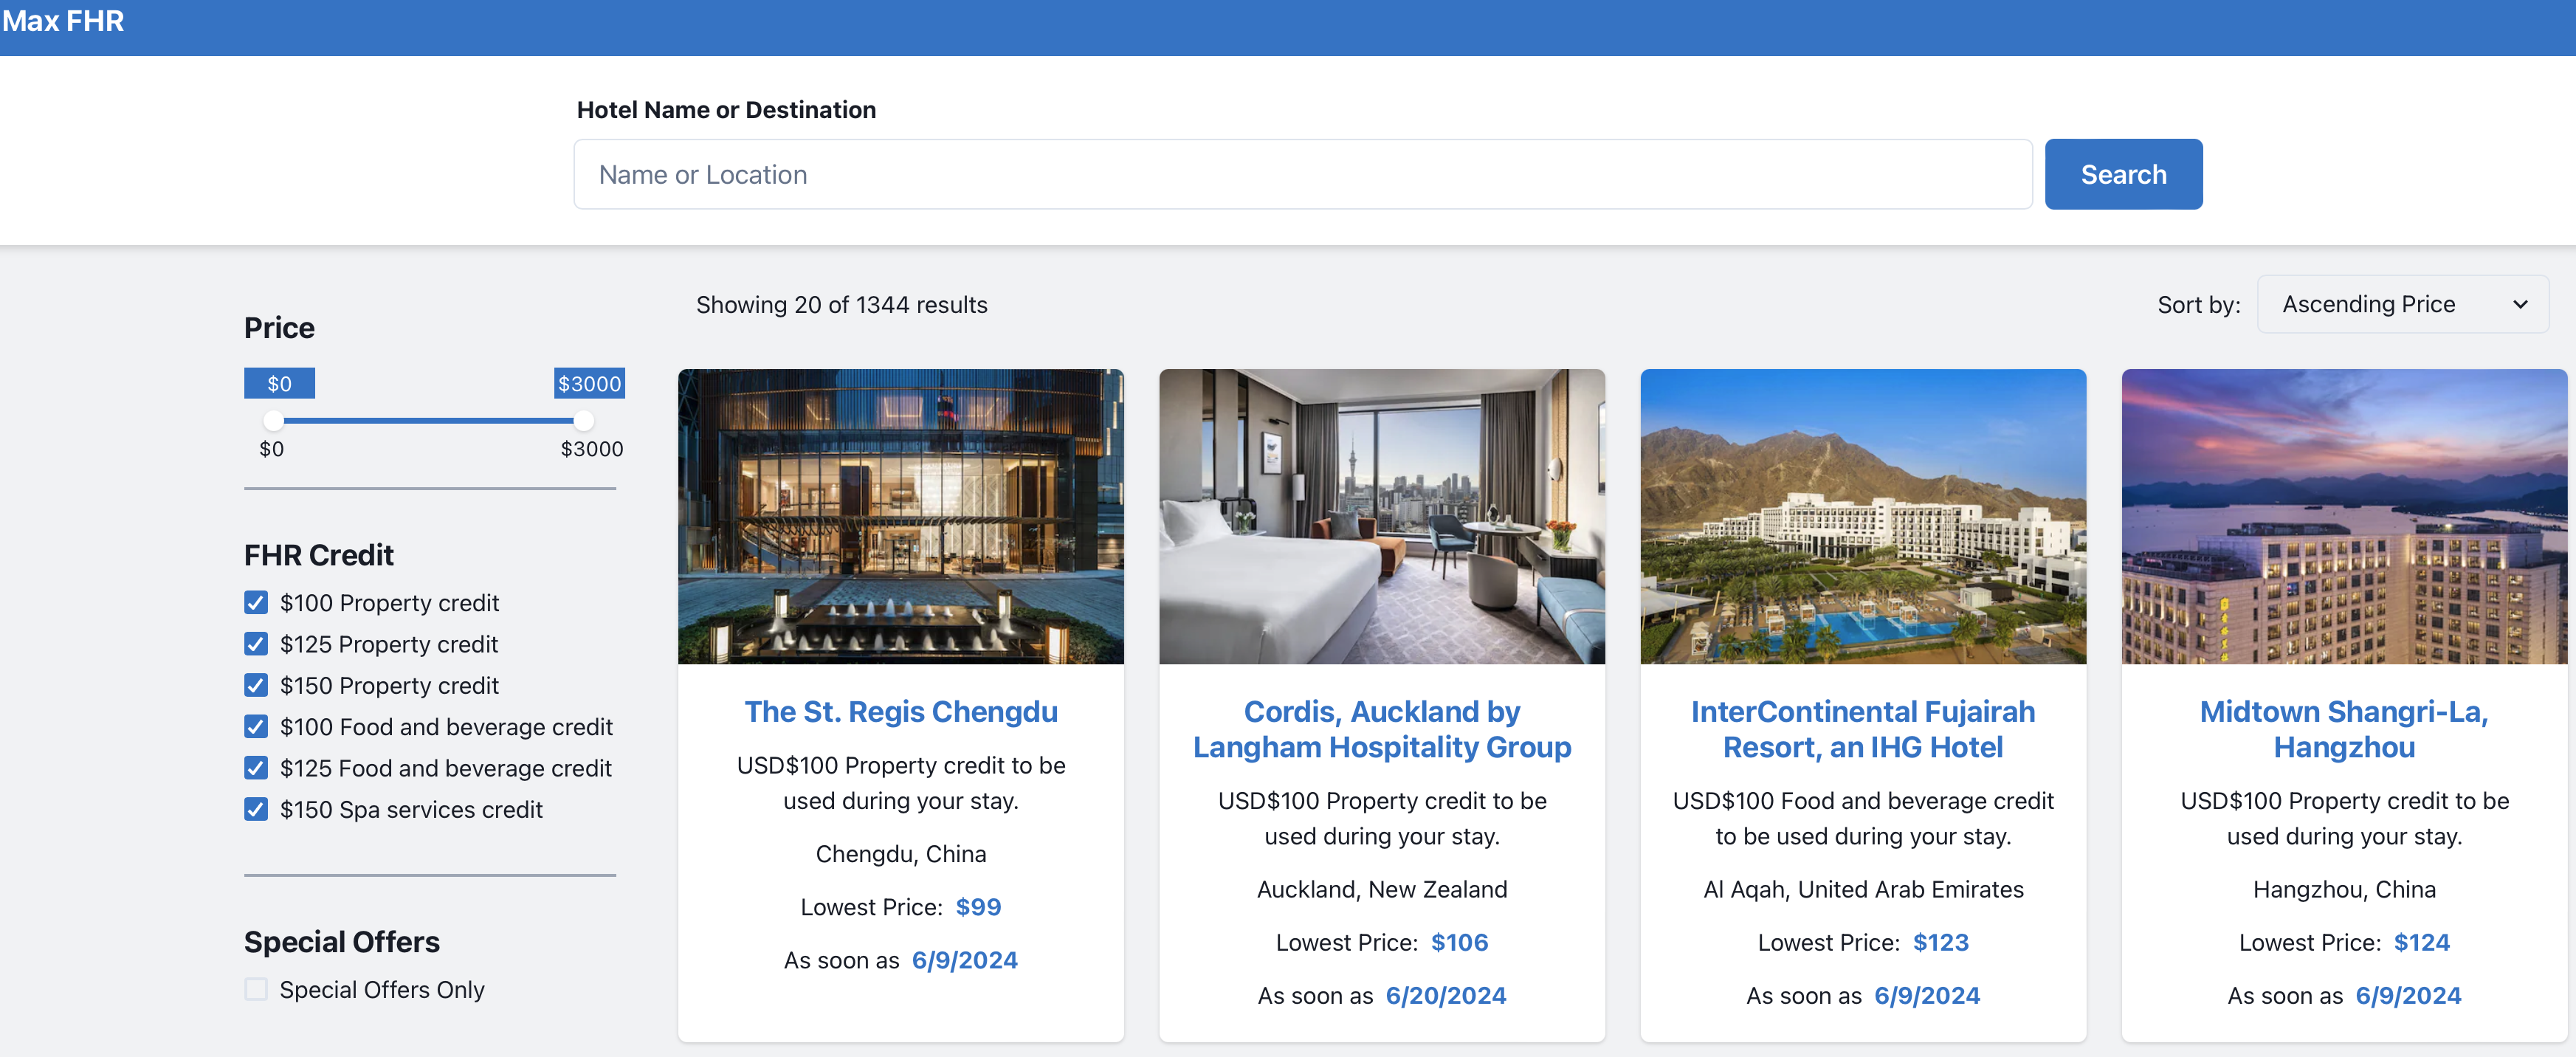Open Midtown Shangri-La, Hangzhou link

2343,729
